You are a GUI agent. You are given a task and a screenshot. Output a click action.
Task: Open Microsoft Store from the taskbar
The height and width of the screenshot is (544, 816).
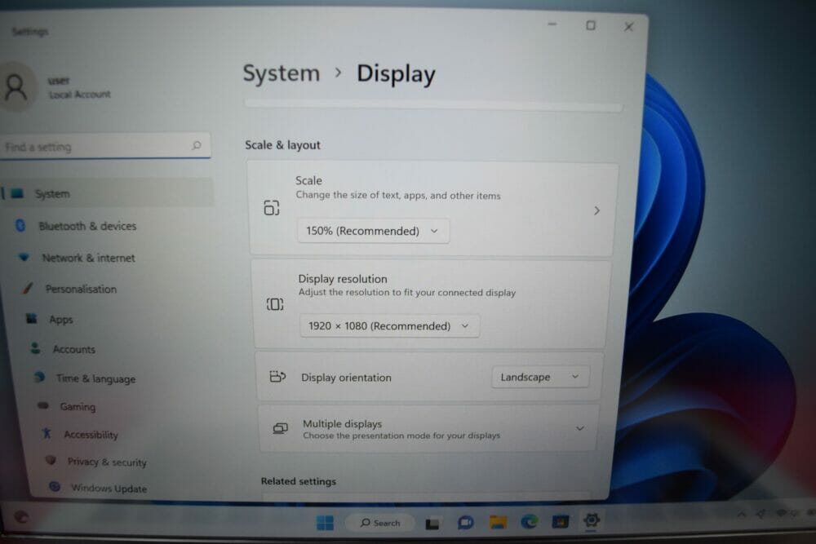pos(561,521)
